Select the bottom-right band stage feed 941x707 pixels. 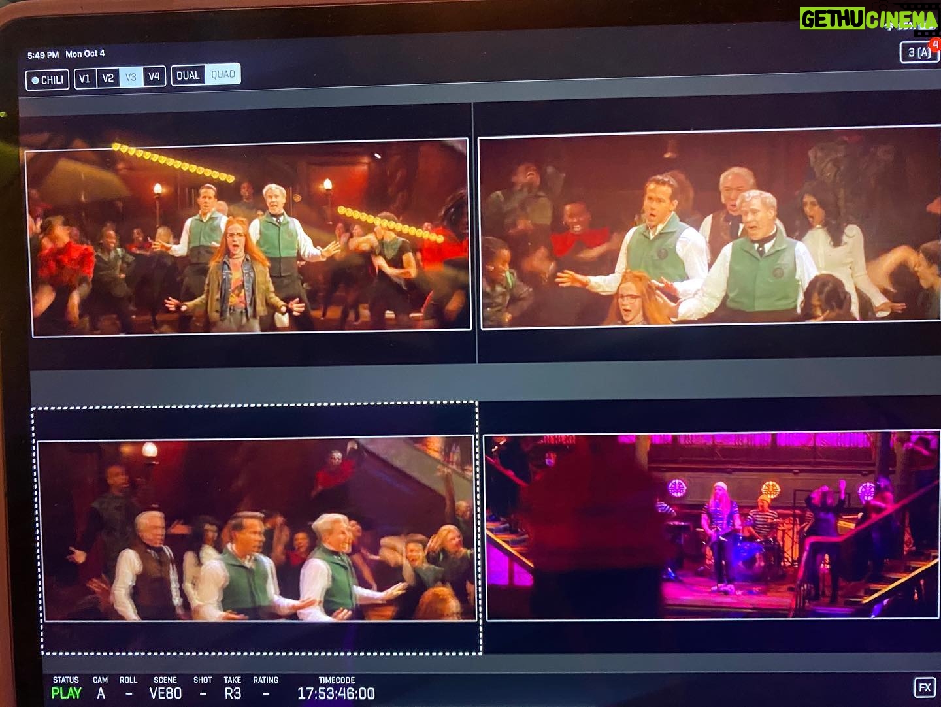click(x=712, y=524)
